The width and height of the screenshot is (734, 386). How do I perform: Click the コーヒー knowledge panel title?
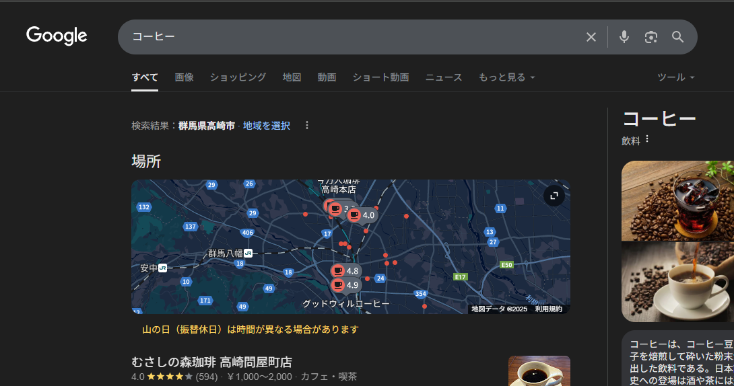tap(659, 119)
